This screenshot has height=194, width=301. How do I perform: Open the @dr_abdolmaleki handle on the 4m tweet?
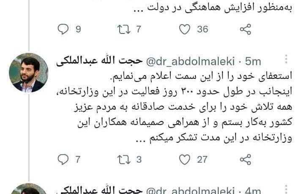pos(190,191)
